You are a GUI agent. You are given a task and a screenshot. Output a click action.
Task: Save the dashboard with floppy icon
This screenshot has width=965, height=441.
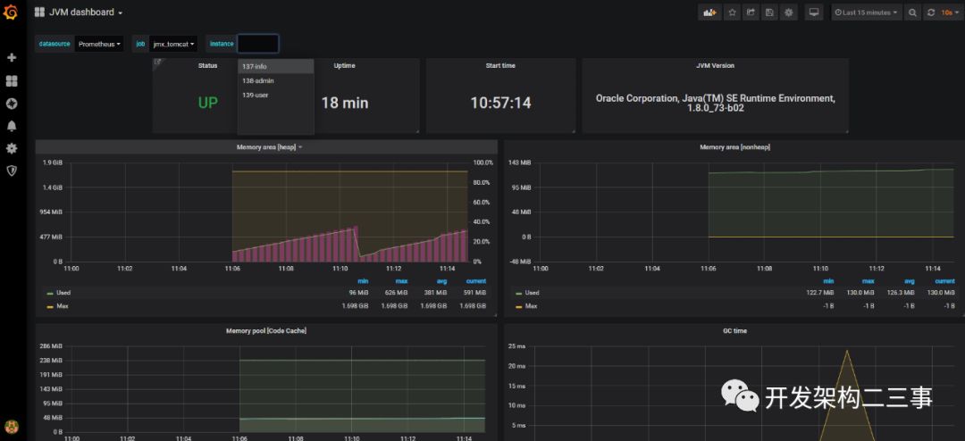(769, 12)
